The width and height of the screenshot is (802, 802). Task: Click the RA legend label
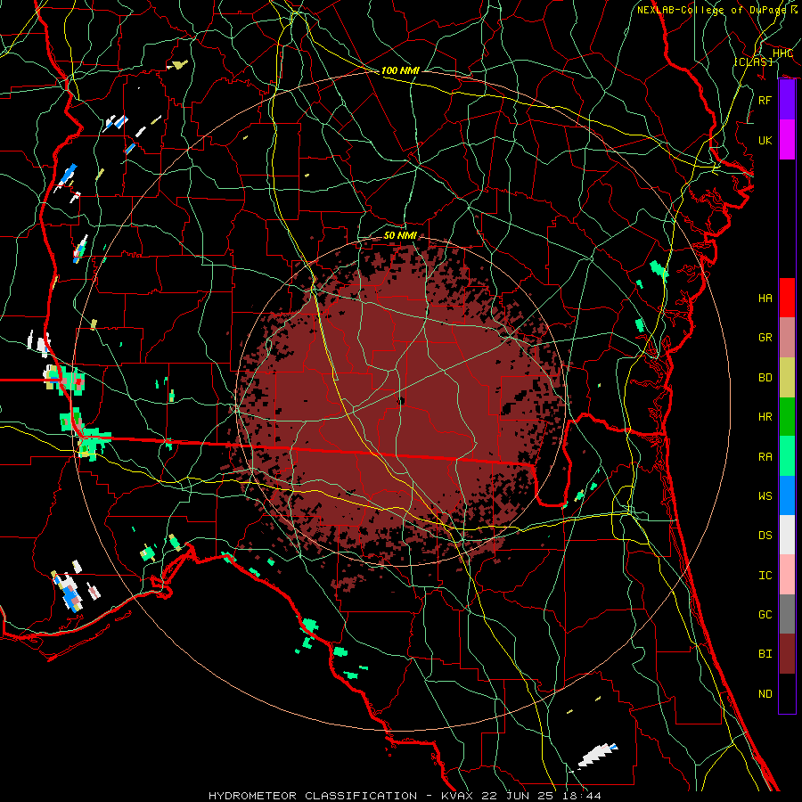coord(765,457)
